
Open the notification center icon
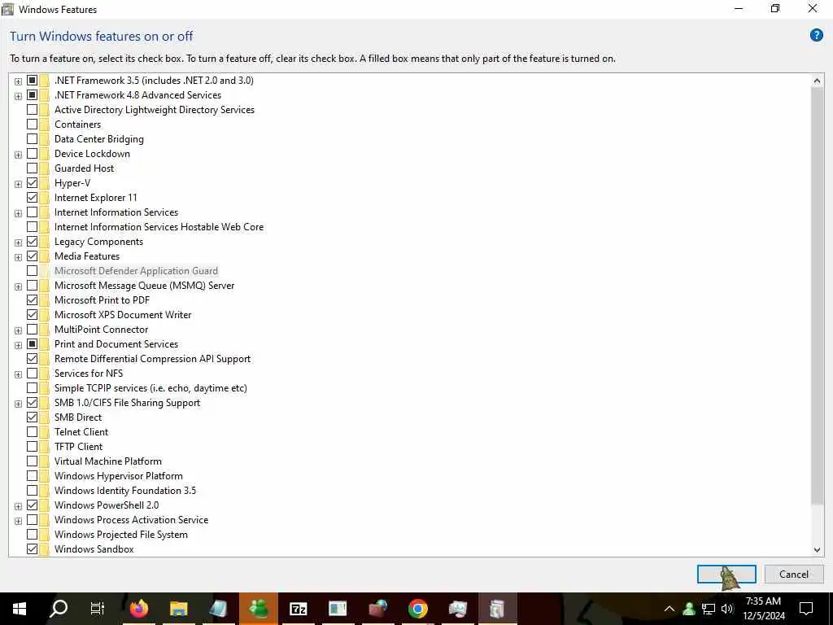pos(806,609)
